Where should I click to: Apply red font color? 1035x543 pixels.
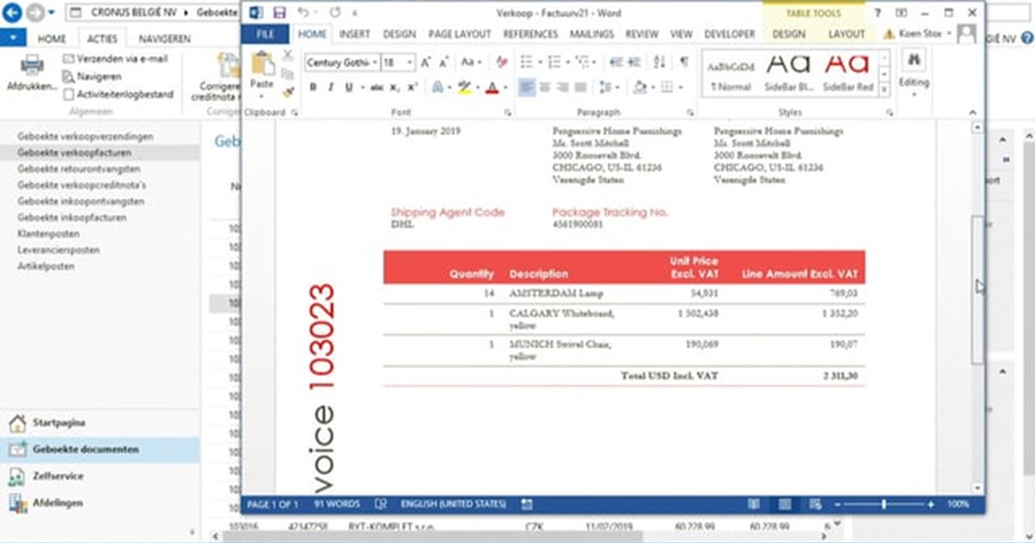click(x=492, y=87)
